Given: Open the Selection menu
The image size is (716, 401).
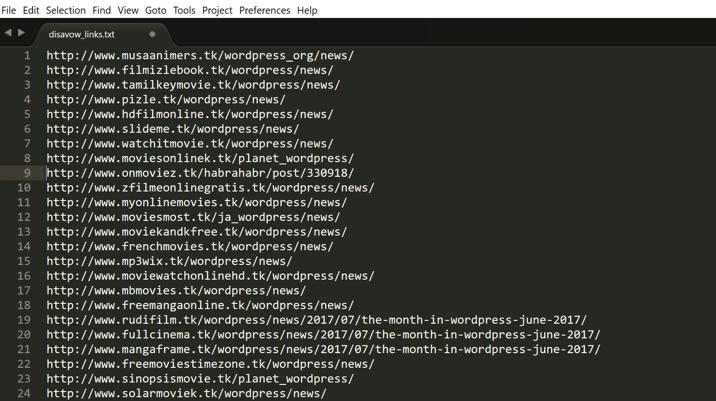Looking at the screenshot, I should (65, 10).
